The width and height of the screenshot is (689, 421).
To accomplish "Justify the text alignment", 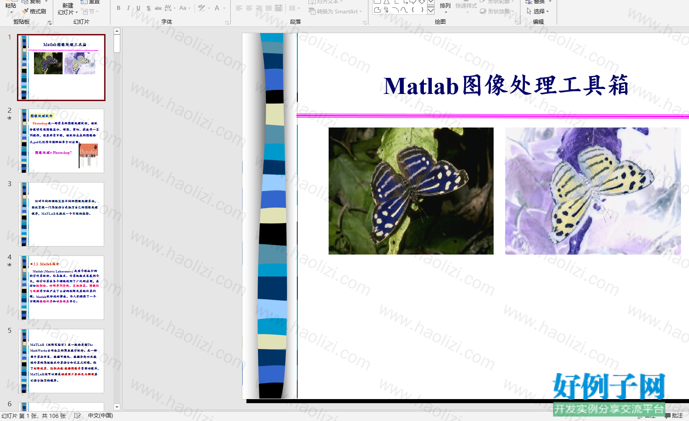I will [x=269, y=8].
